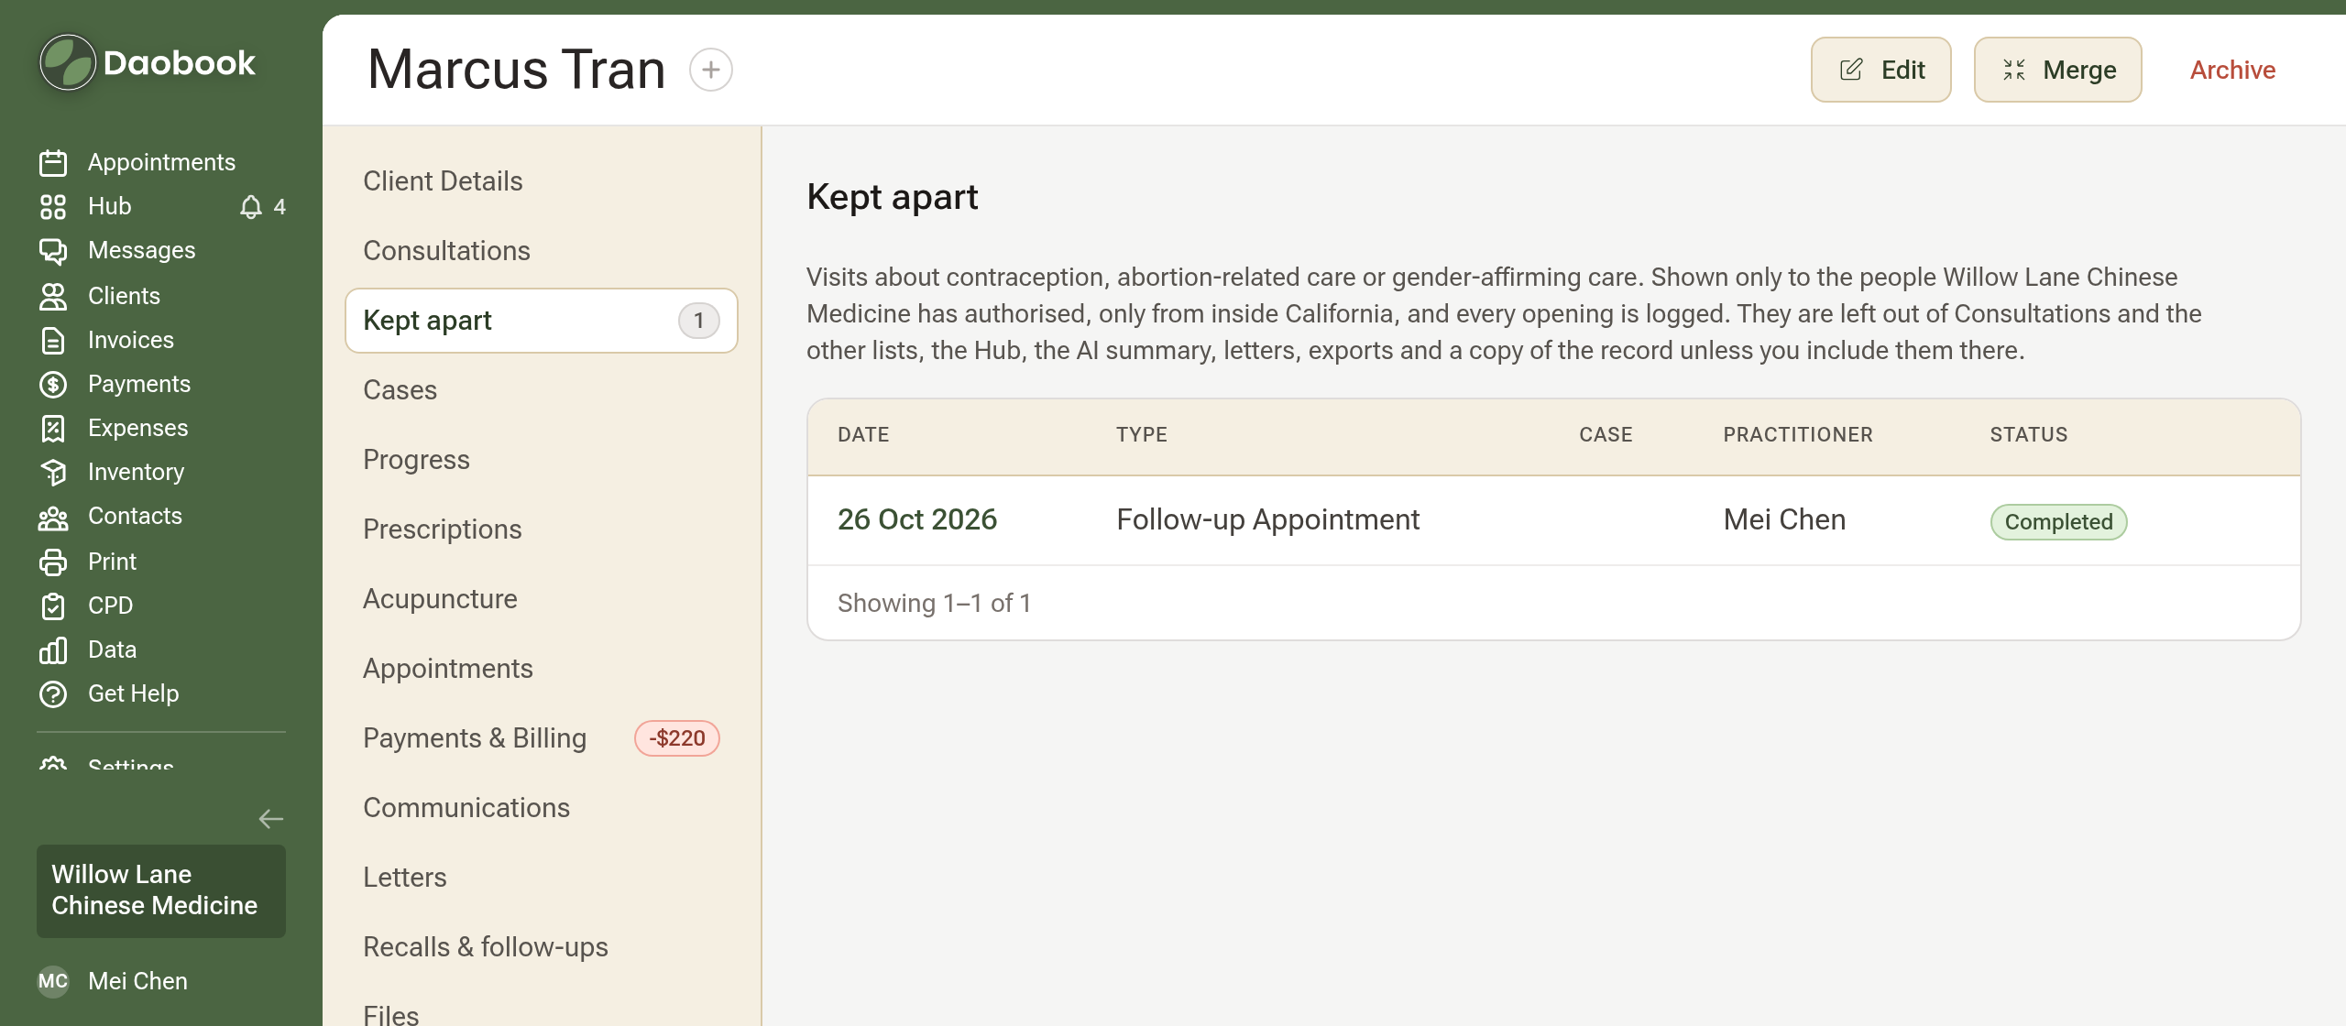The width and height of the screenshot is (2346, 1026).
Task: Click the Archive link
Action: pyautogui.click(x=2232, y=70)
